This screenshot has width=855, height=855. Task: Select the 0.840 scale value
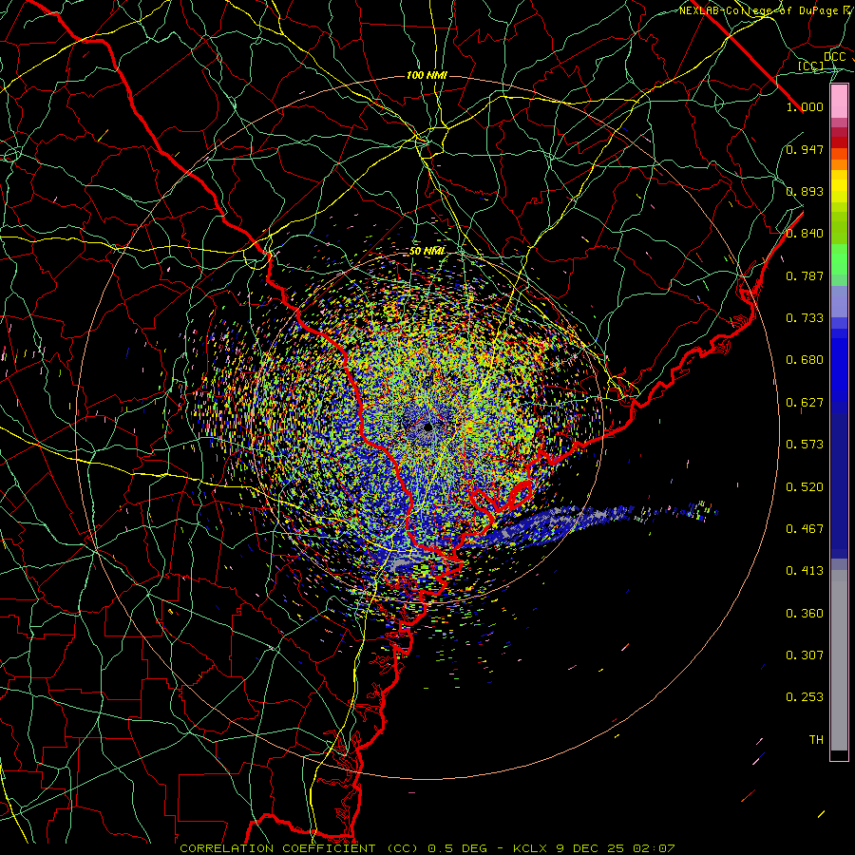click(x=805, y=234)
